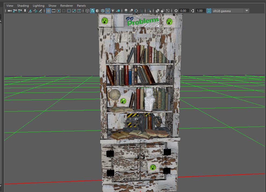Switch to Wireframe display mode
Screen dimensions: 266x192
pyautogui.click(x=87, y=11)
